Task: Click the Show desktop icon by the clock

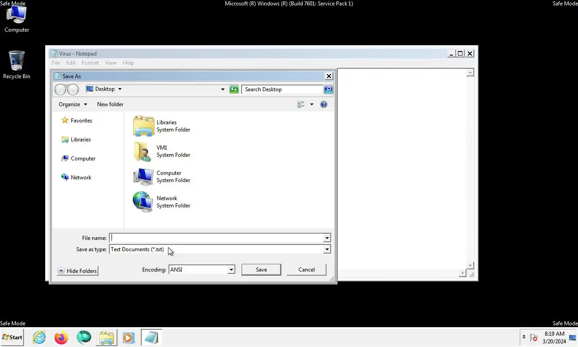Action: pyautogui.click(x=573, y=337)
